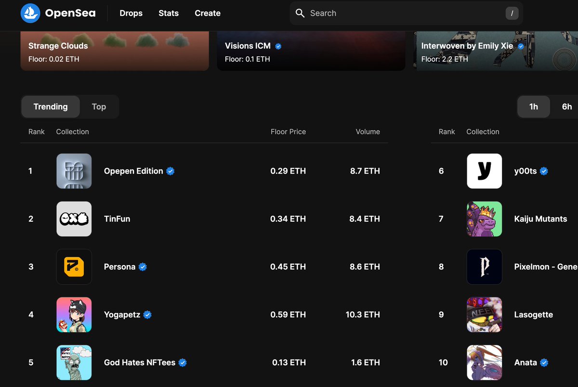Open the TinFun collection name
The width and height of the screenshot is (578, 387).
coord(117,219)
